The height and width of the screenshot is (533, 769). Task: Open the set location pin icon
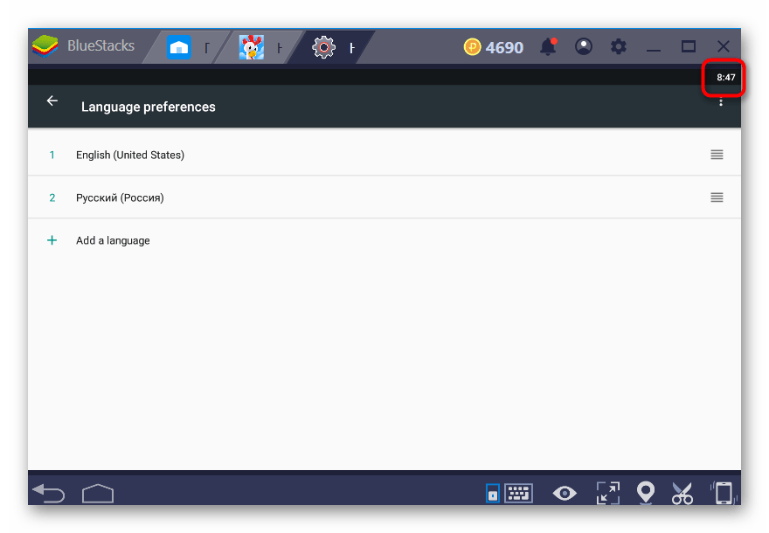pos(646,493)
